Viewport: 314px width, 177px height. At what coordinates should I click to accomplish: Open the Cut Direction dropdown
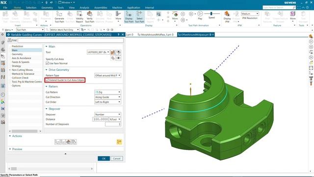pyautogui.click(x=107, y=97)
